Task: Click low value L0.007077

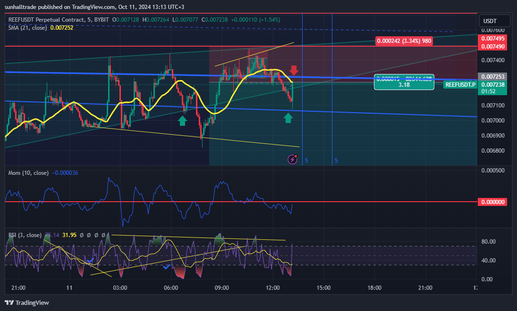Action: 185,20
